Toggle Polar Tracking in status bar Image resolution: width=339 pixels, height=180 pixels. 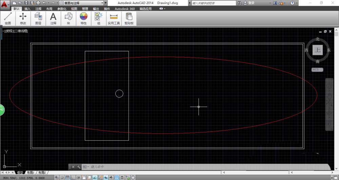tap(78, 178)
